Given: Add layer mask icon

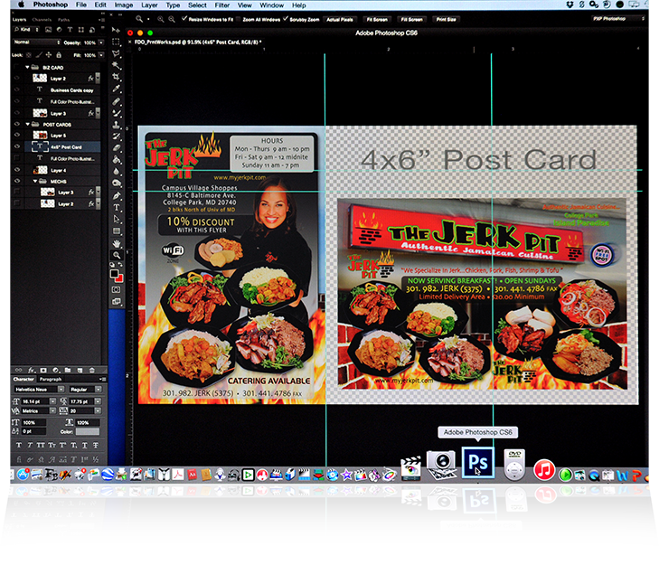Looking at the screenshot, I should (43, 371).
